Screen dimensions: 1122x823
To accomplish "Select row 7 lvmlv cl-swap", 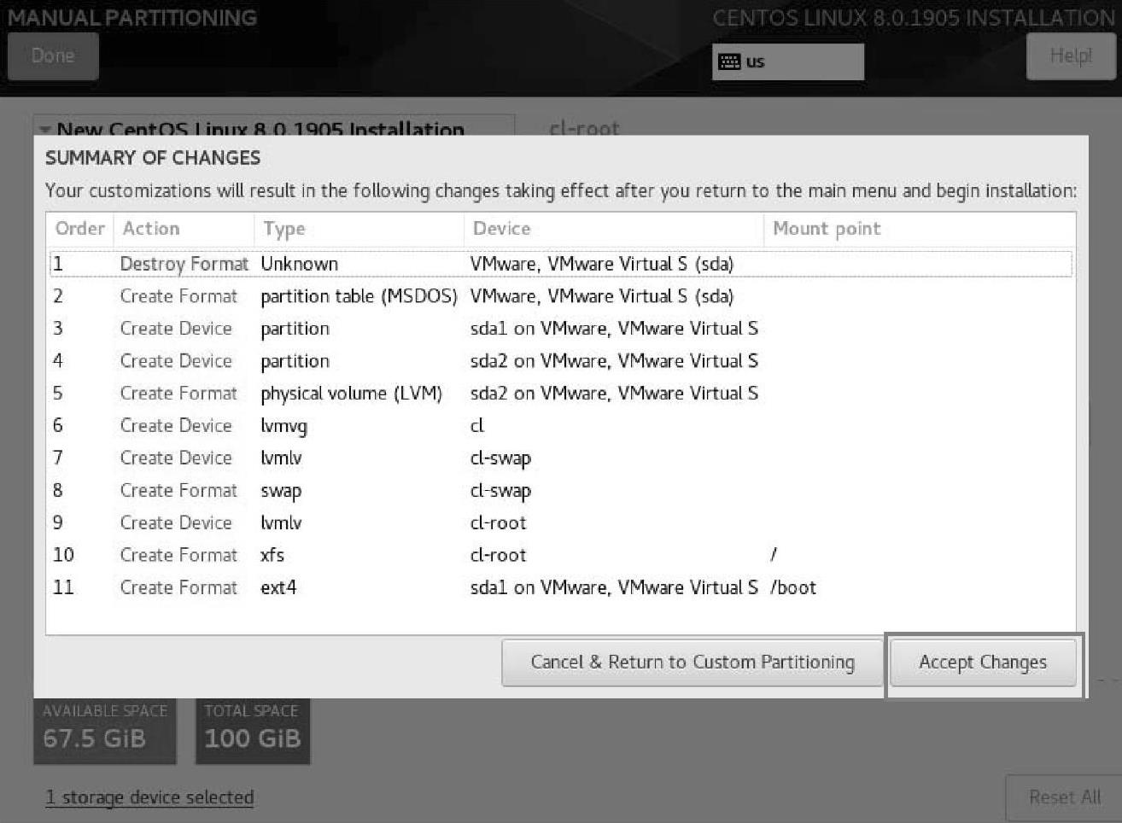I will point(561,458).
